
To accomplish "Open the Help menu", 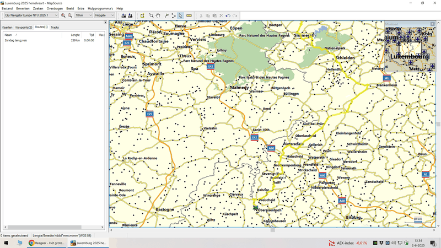I will pos(120,8).
